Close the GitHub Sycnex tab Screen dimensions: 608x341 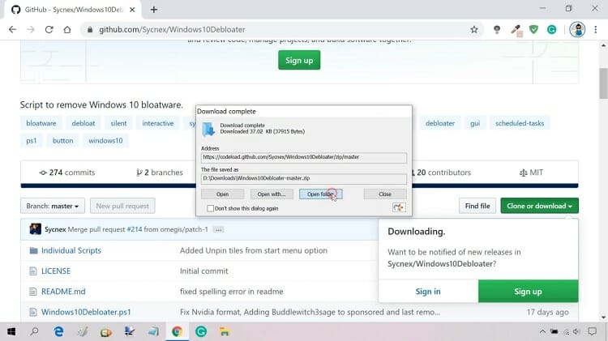(132, 10)
